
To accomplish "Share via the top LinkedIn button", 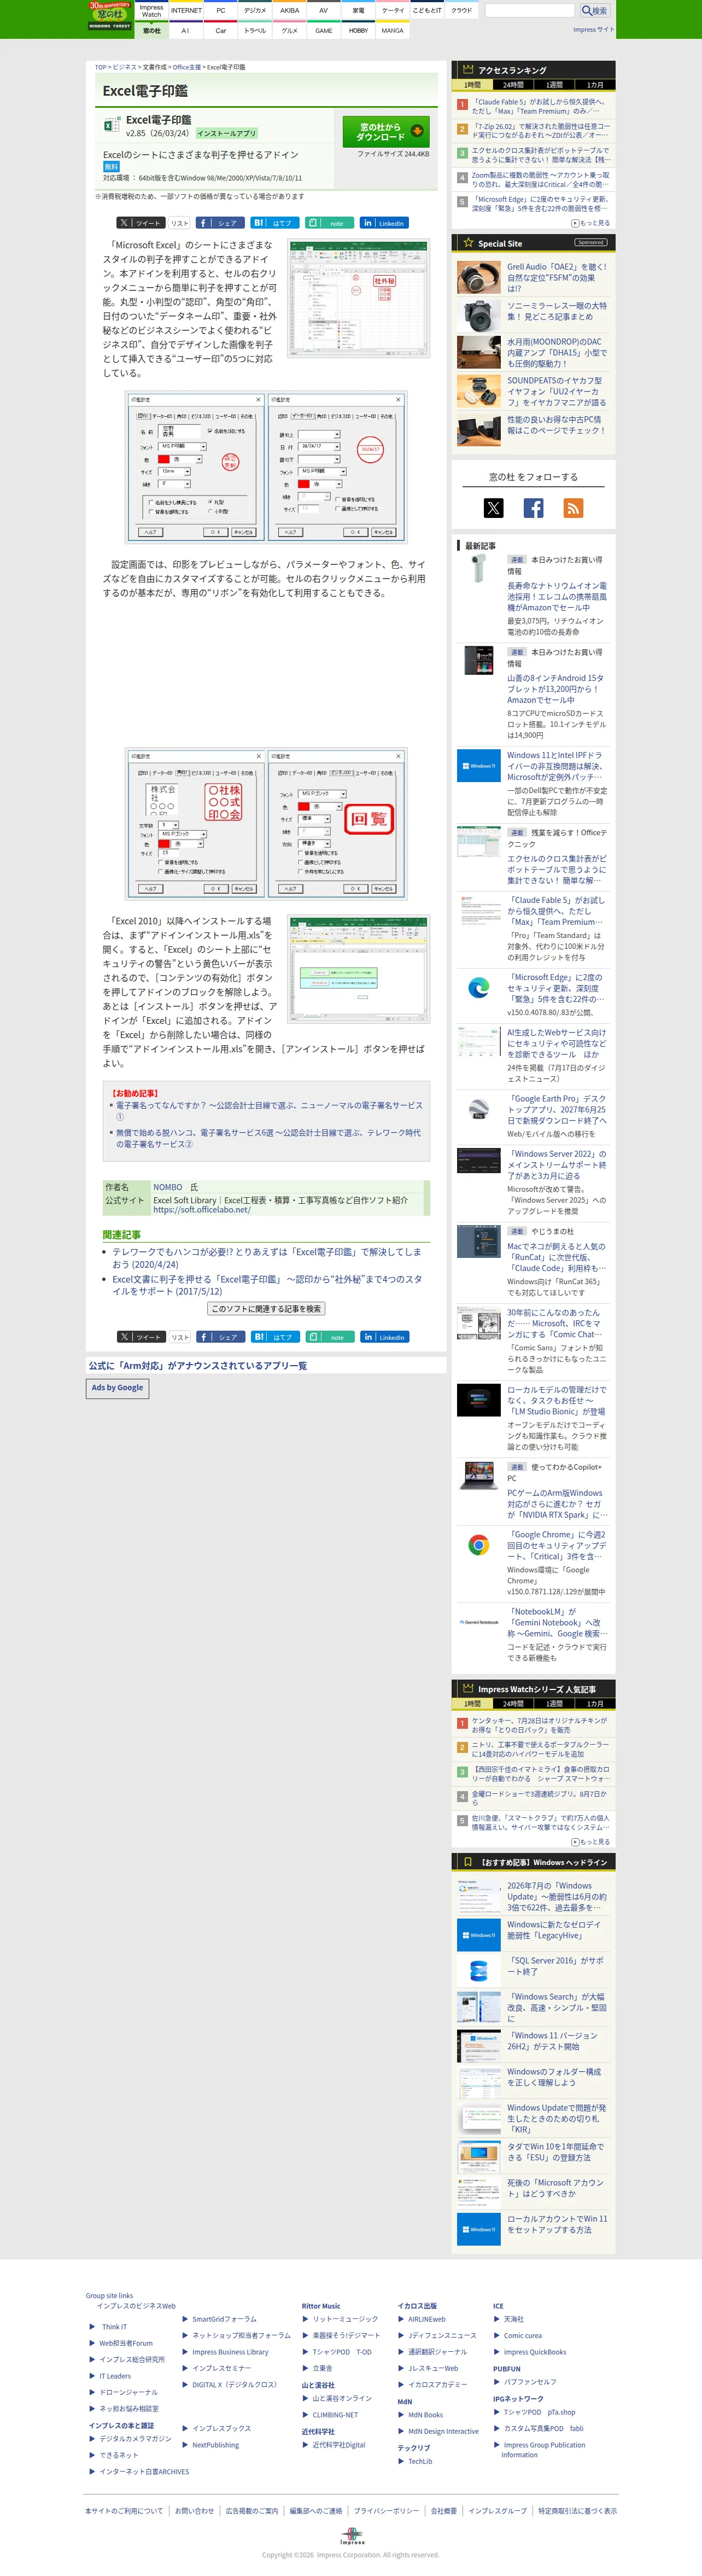I will (x=384, y=223).
